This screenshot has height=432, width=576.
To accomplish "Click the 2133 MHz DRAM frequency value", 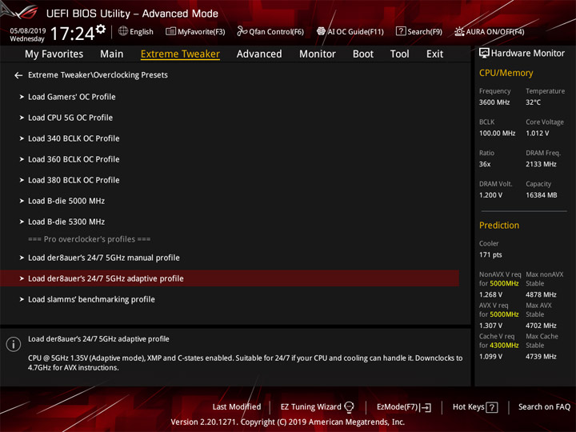I will click(x=541, y=164).
